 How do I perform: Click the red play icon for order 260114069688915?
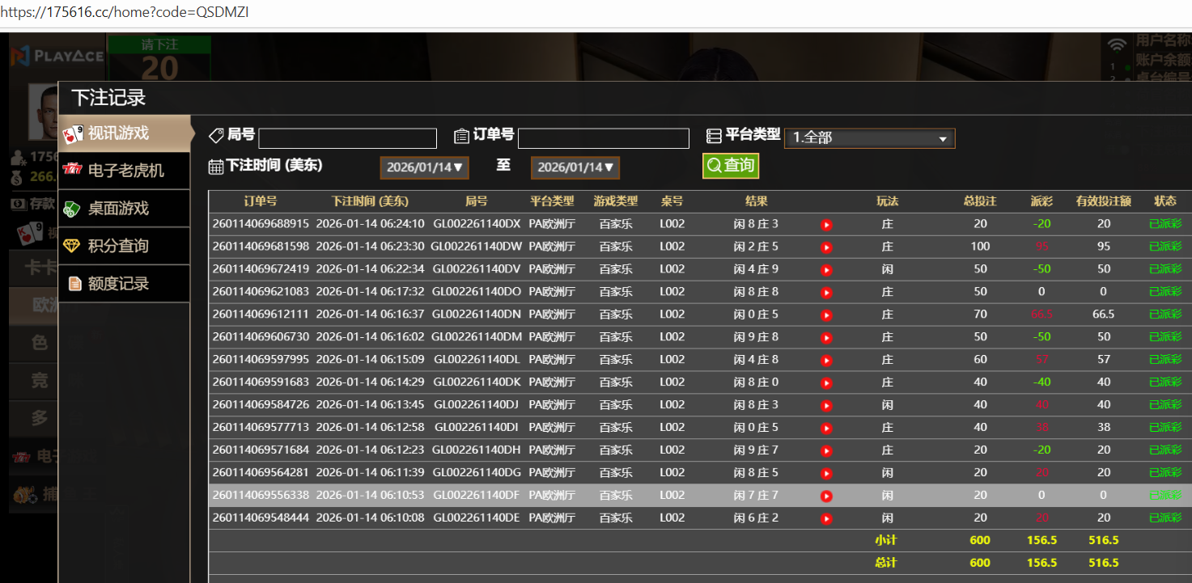point(826,225)
